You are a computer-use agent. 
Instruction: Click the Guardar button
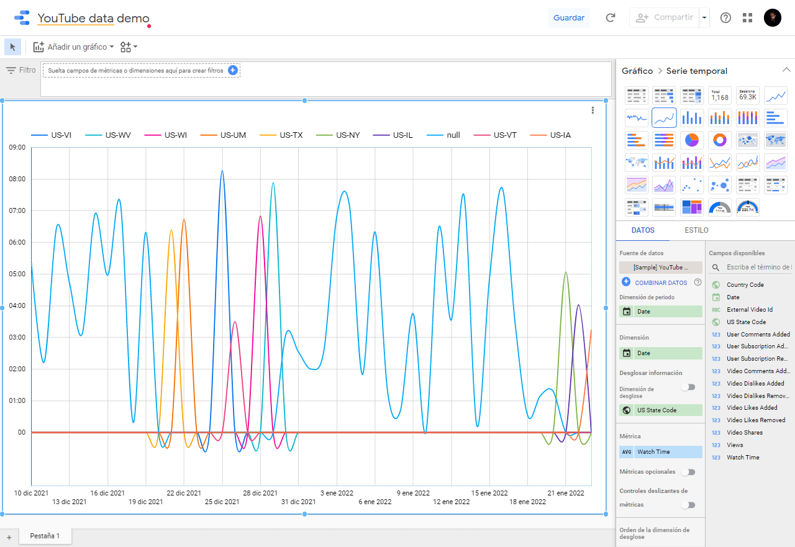coord(568,18)
